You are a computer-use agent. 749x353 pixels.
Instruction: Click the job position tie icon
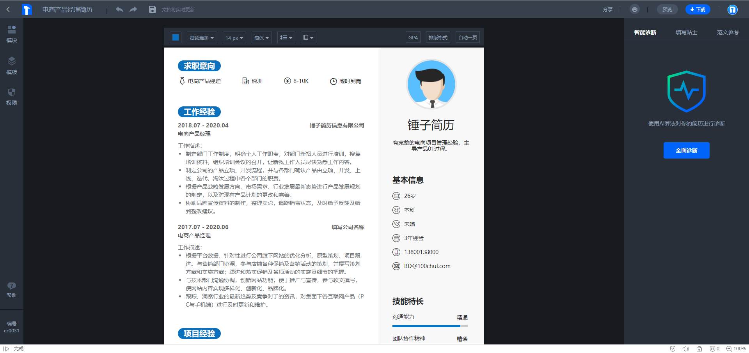tap(182, 81)
